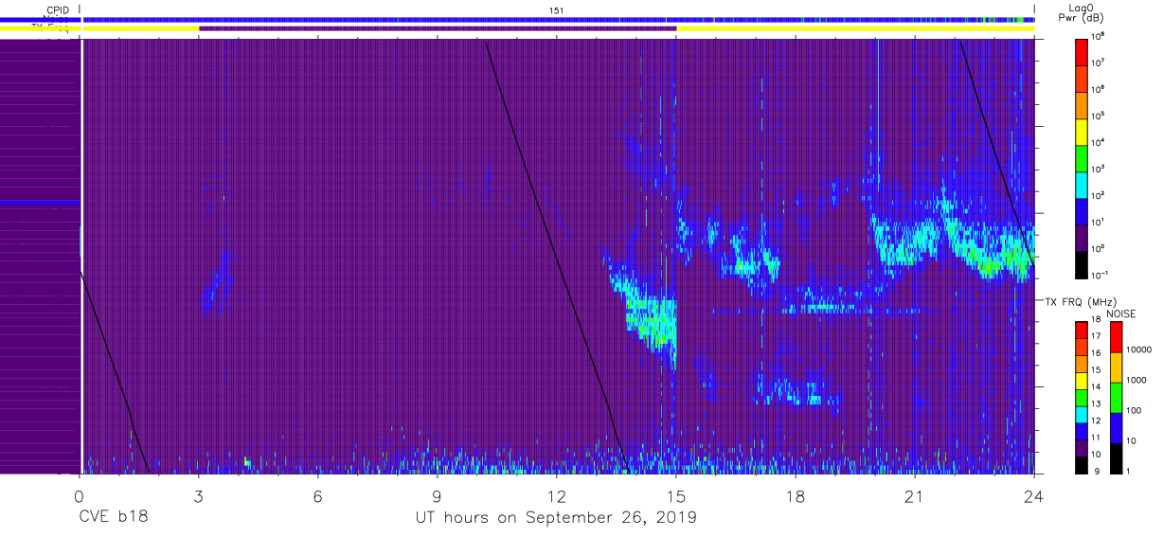
Task: Click the black segment of Lag0 Pwr colorbar
Action: pos(1082,263)
